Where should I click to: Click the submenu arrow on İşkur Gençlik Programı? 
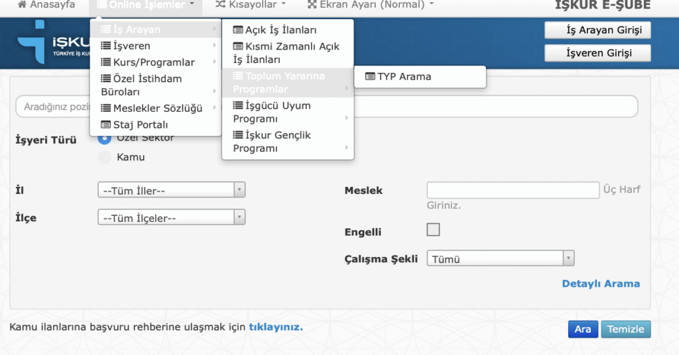tap(346, 148)
